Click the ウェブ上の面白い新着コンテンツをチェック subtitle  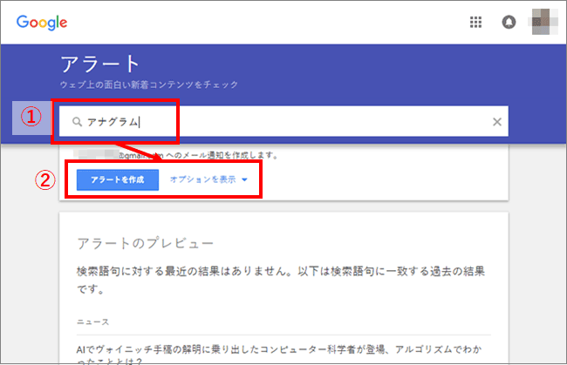148,84
